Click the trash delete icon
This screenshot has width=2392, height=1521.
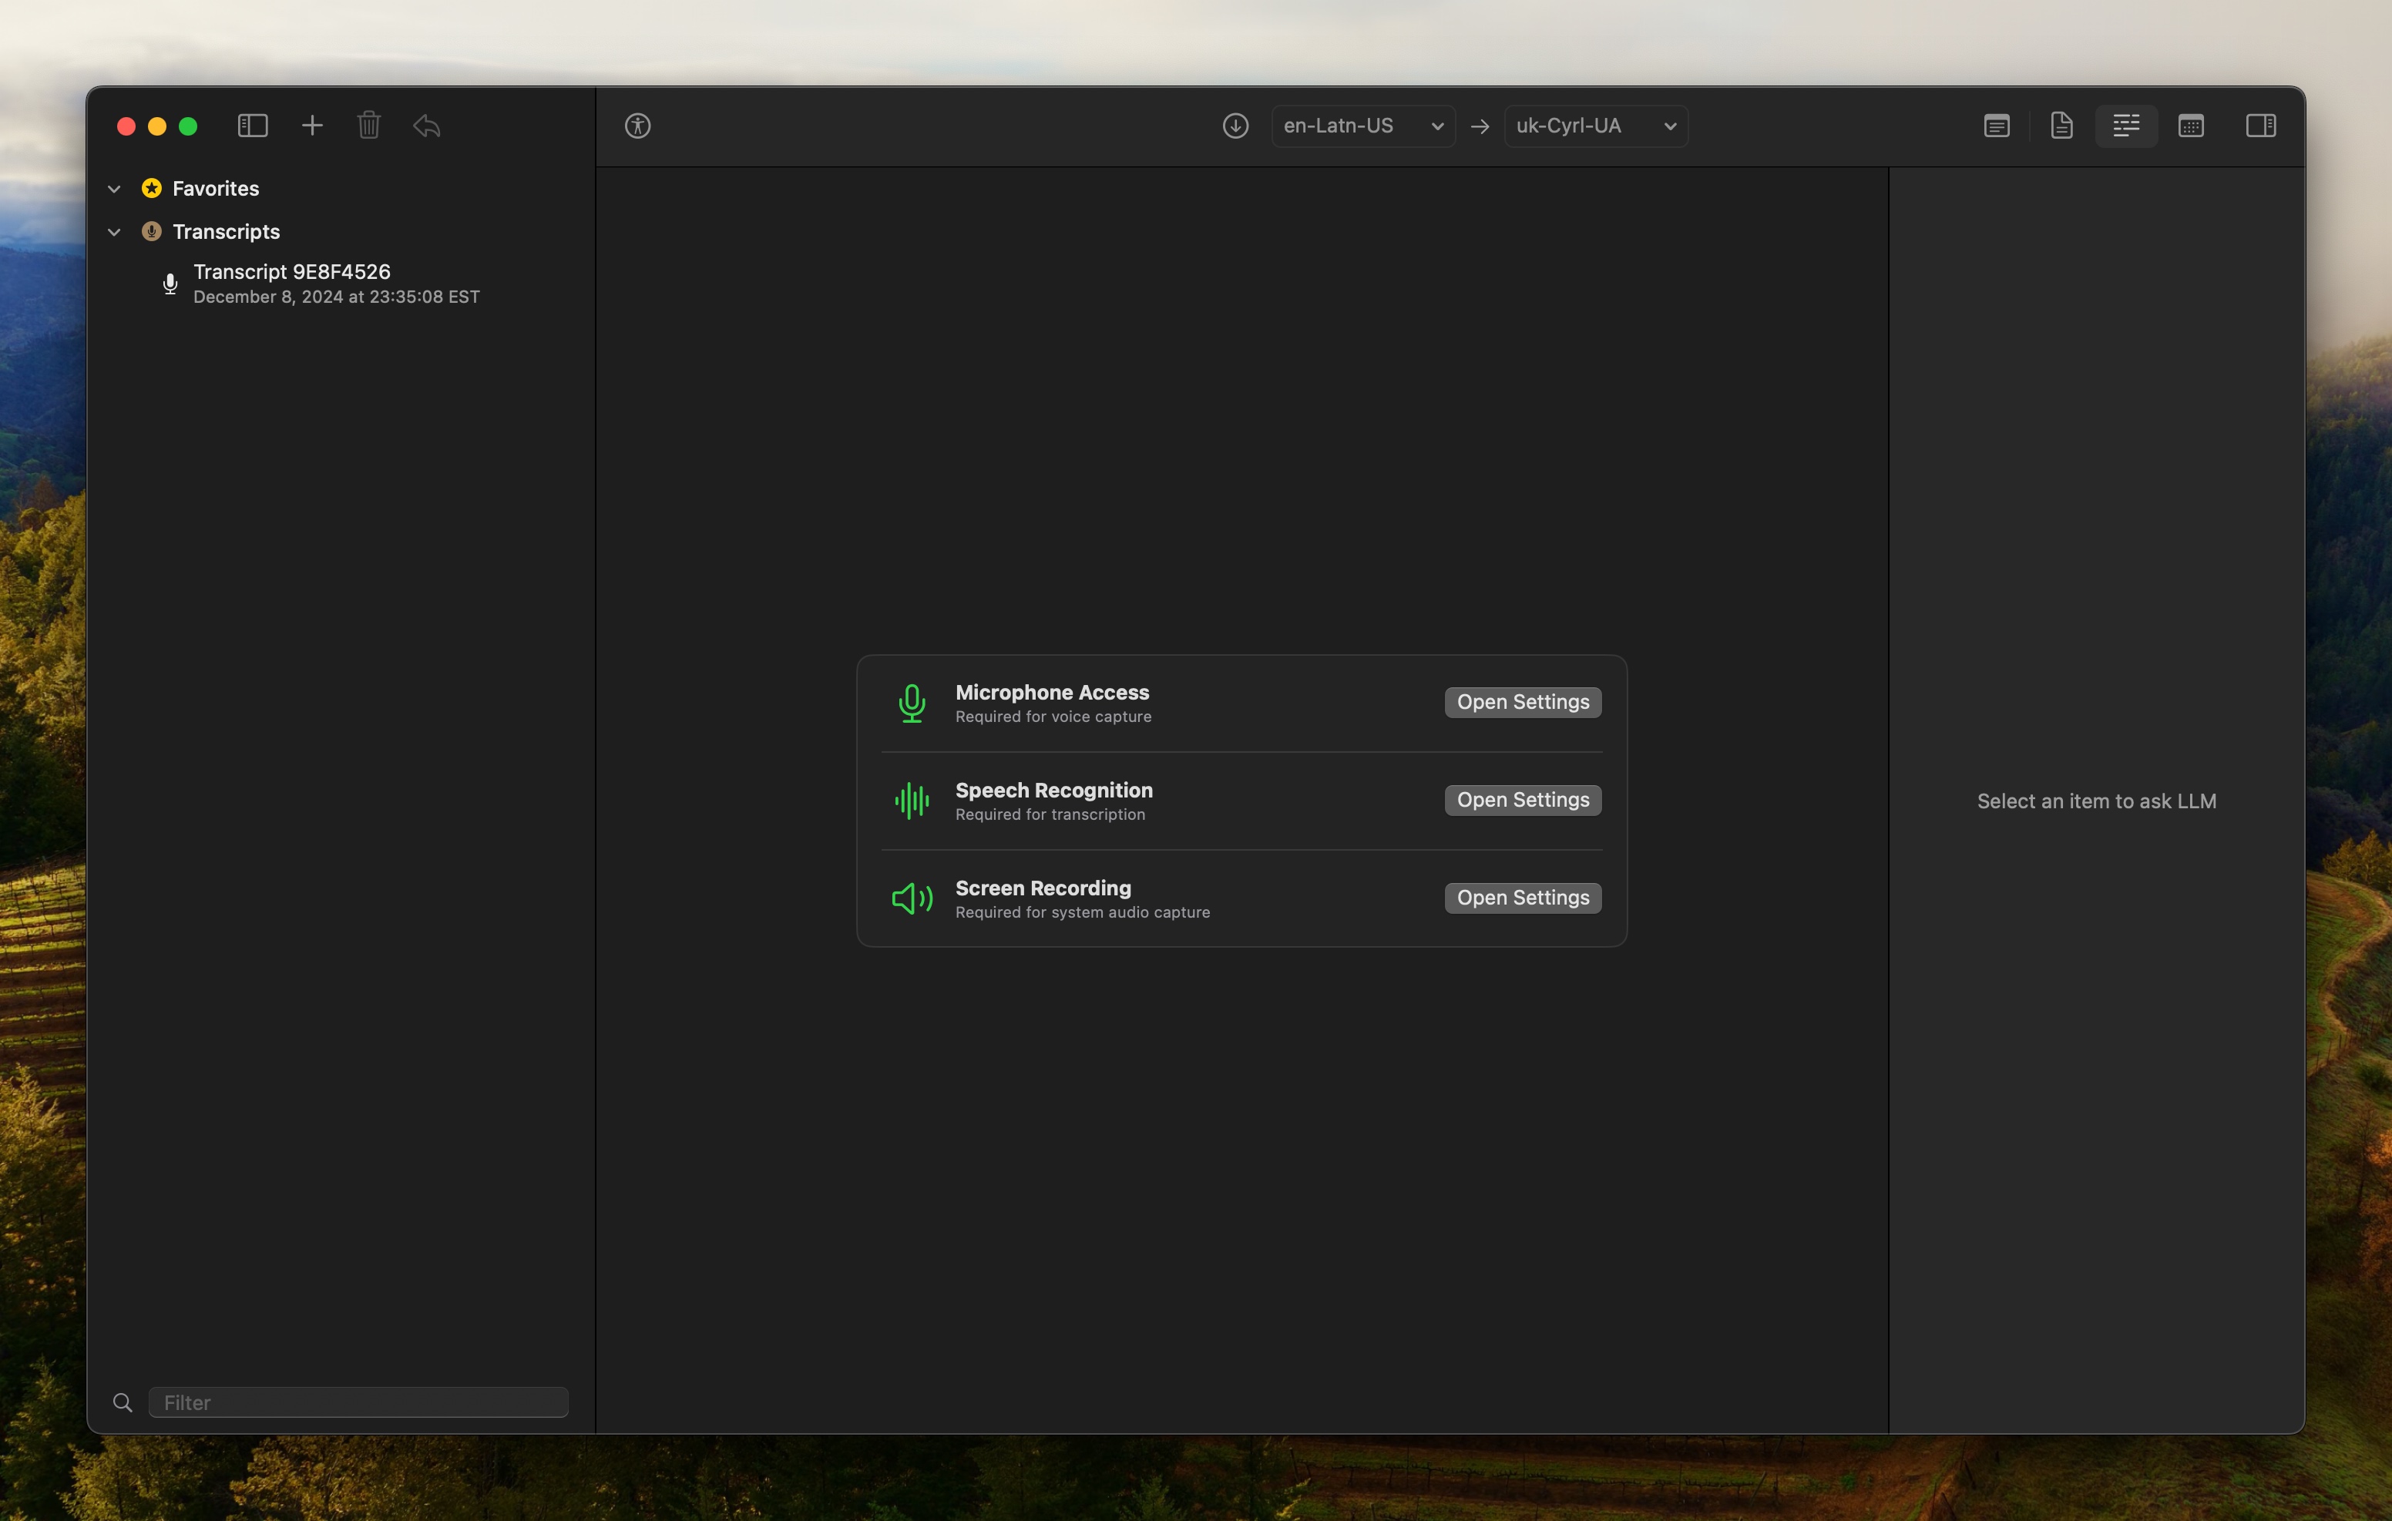click(368, 125)
